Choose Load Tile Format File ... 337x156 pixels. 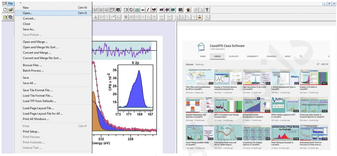(x=53, y=96)
